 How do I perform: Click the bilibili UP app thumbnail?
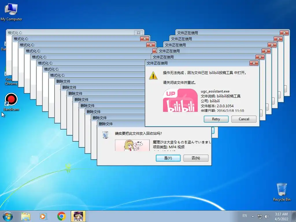[180, 100]
